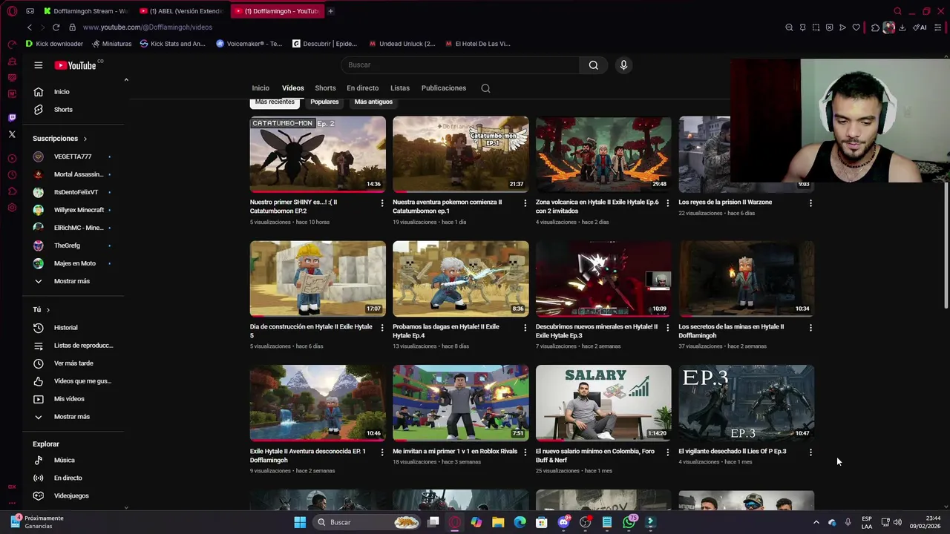Open browser extensions puzzle icon
Screen dimensions: 950x534
coord(876,27)
